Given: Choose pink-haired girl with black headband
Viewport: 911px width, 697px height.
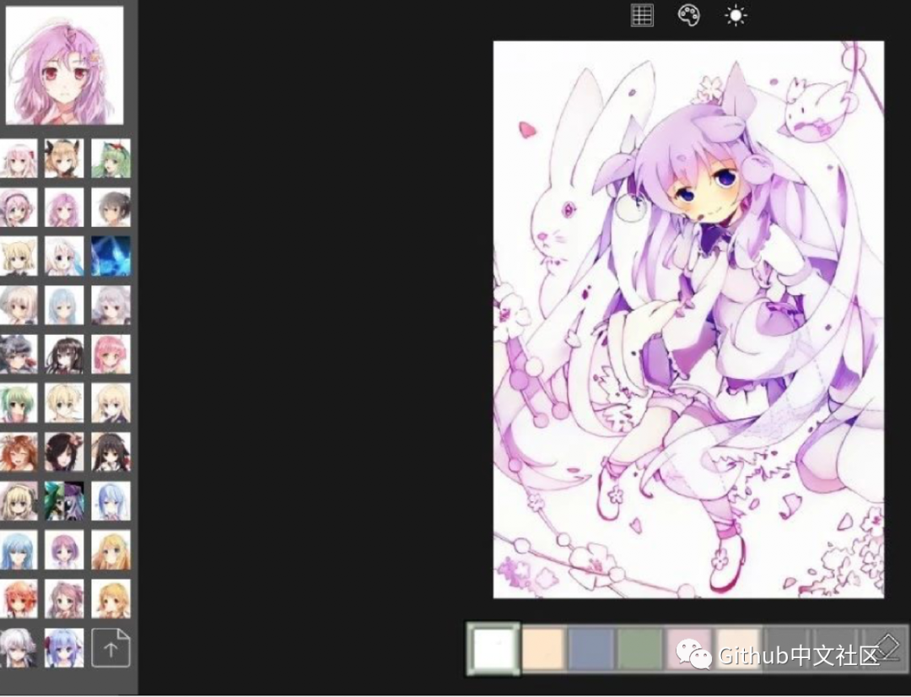Looking at the screenshot, I should coord(19,207).
